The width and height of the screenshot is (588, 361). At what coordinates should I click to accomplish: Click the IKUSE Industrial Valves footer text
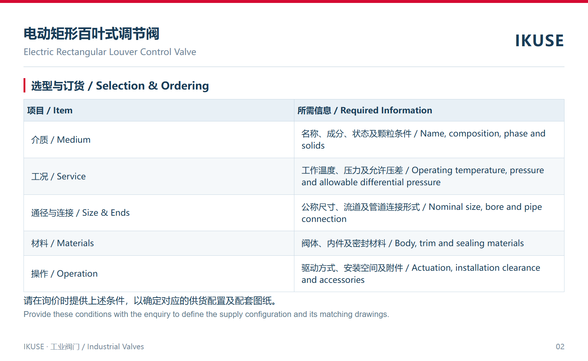84,347
